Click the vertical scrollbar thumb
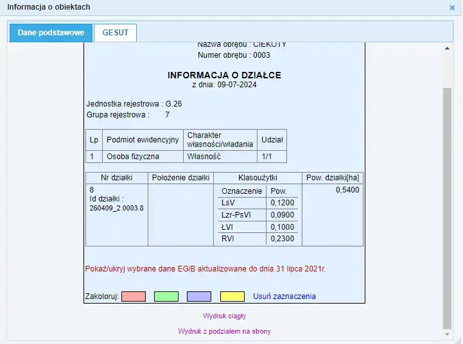Screen dimensions: 463x344 (x=447, y=205)
